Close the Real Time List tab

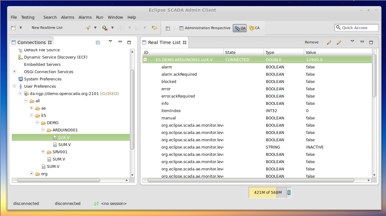point(185,42)
